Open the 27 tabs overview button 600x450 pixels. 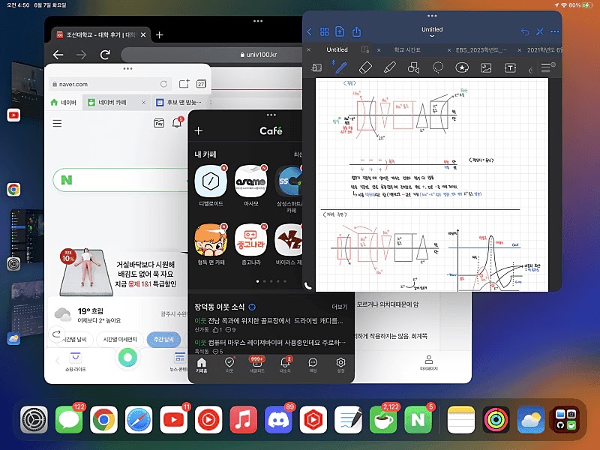coord(201,84)
